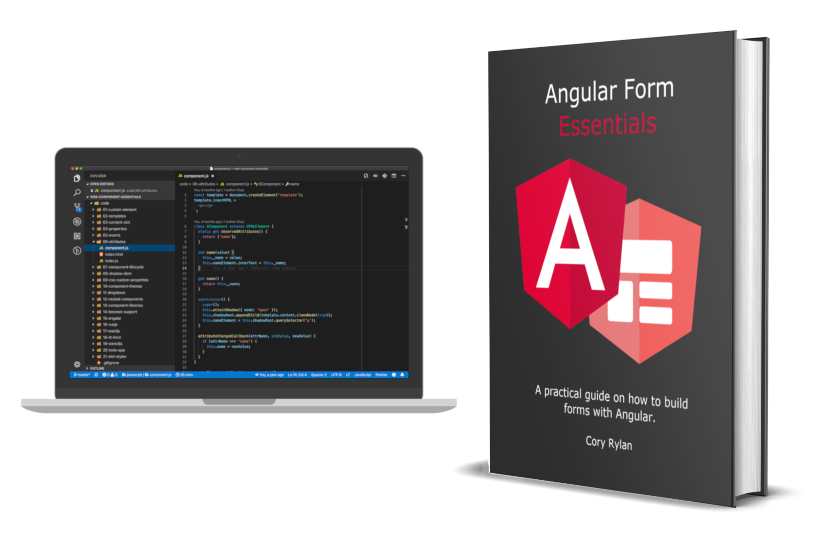Click the name breadcrumb symbol
Screen dimensions: 827x551
293,184
